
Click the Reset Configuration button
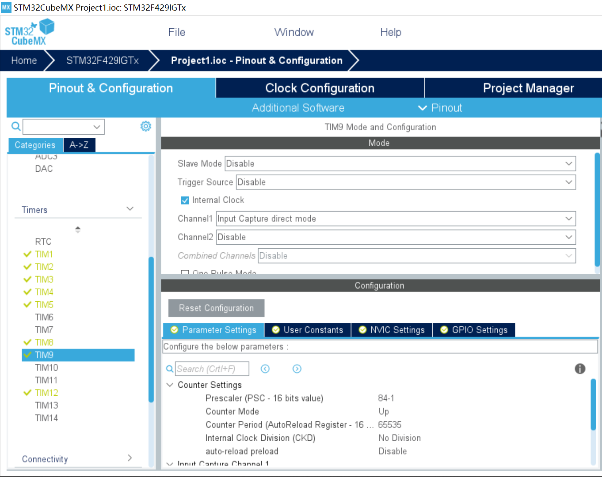217,308
